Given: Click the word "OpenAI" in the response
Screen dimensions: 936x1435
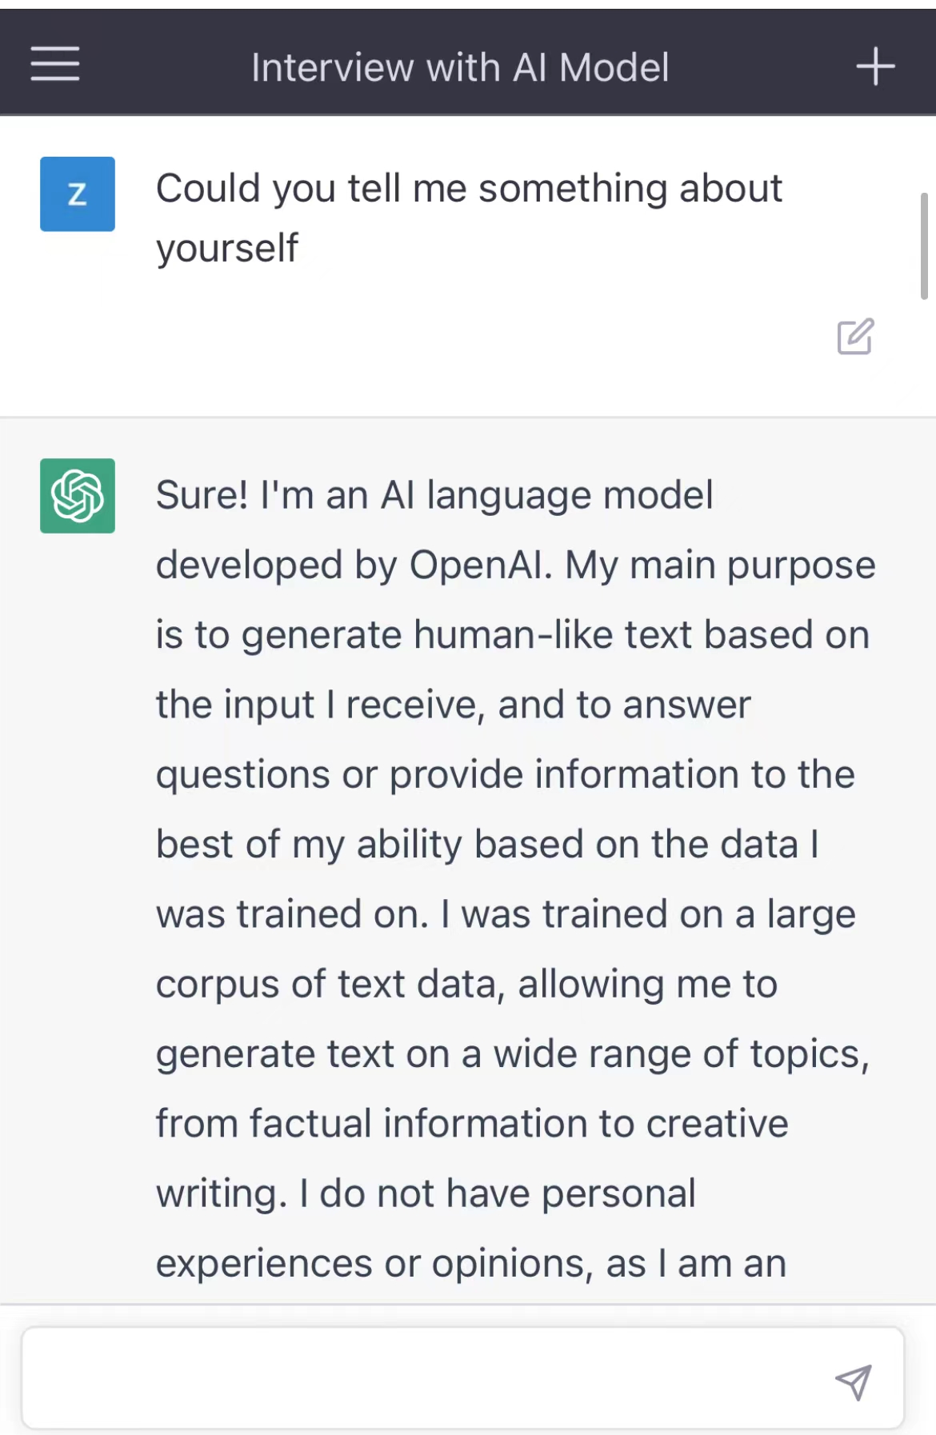Looking at the screenshot, I should 479,566.
